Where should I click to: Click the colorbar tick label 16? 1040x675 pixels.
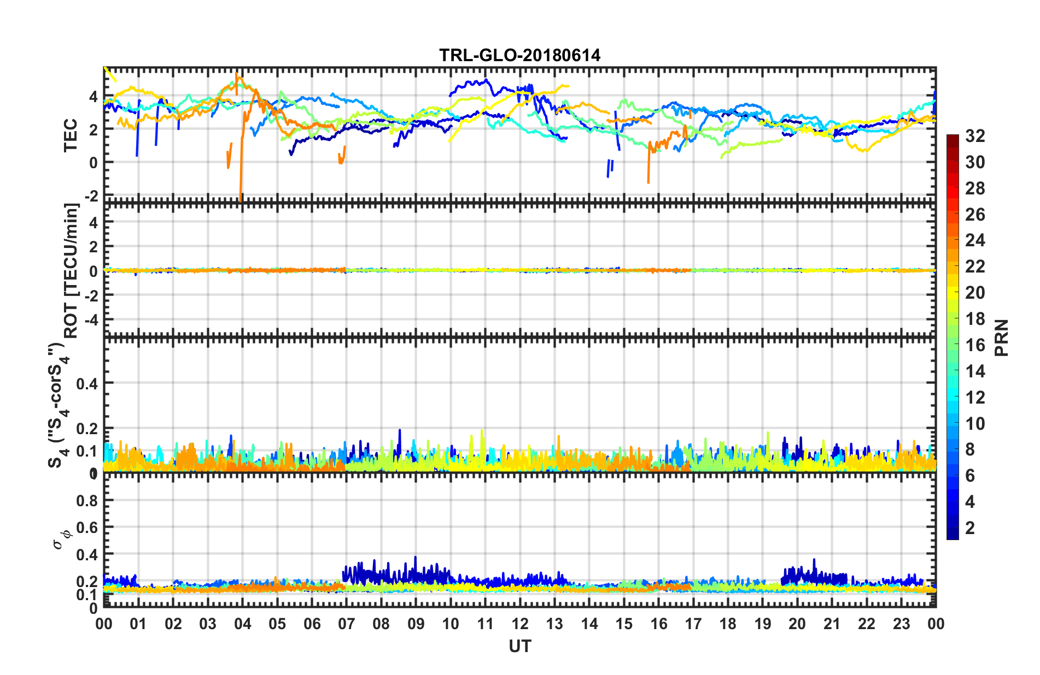tap(975, 345)
